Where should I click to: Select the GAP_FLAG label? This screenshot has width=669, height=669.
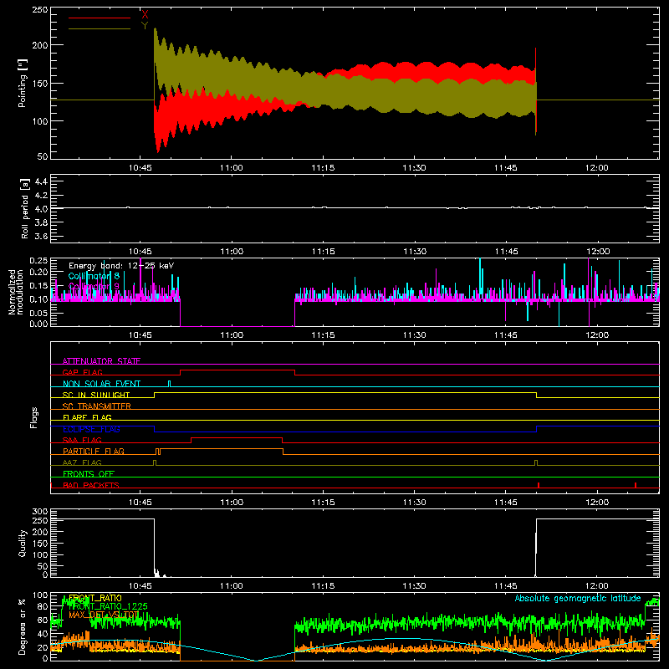[x=82, y=372]
